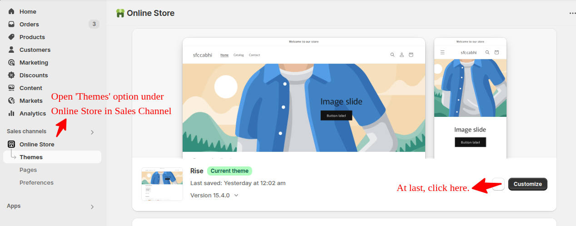Viewport: 576px width, 226px height.
Task: Click the search icon in mobile preview
Action: click(487, 52)
